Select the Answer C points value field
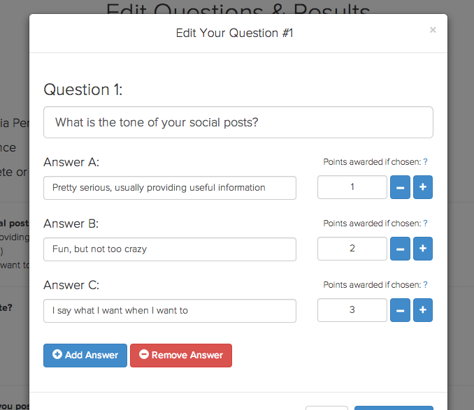Screen dimensions: 474x410 click(352, 310)
